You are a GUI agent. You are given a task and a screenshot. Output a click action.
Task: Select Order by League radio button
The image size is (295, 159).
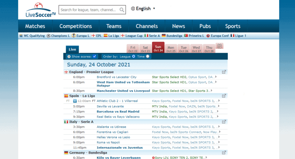coord(133,56)
